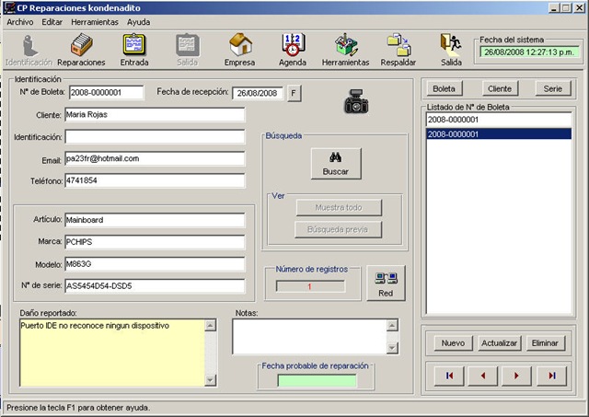This screenshot has height=417, width=589.
Task: Click the Serie filter button
Action: (553, 88)
